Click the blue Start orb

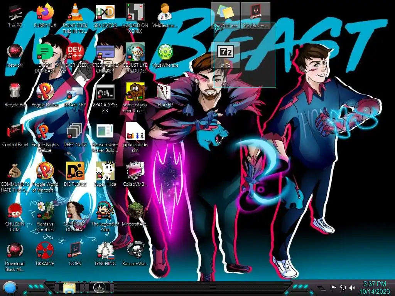click(10, 288)
